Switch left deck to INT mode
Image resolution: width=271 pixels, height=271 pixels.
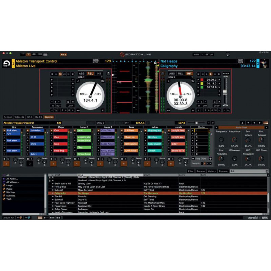tap(99, 74)
